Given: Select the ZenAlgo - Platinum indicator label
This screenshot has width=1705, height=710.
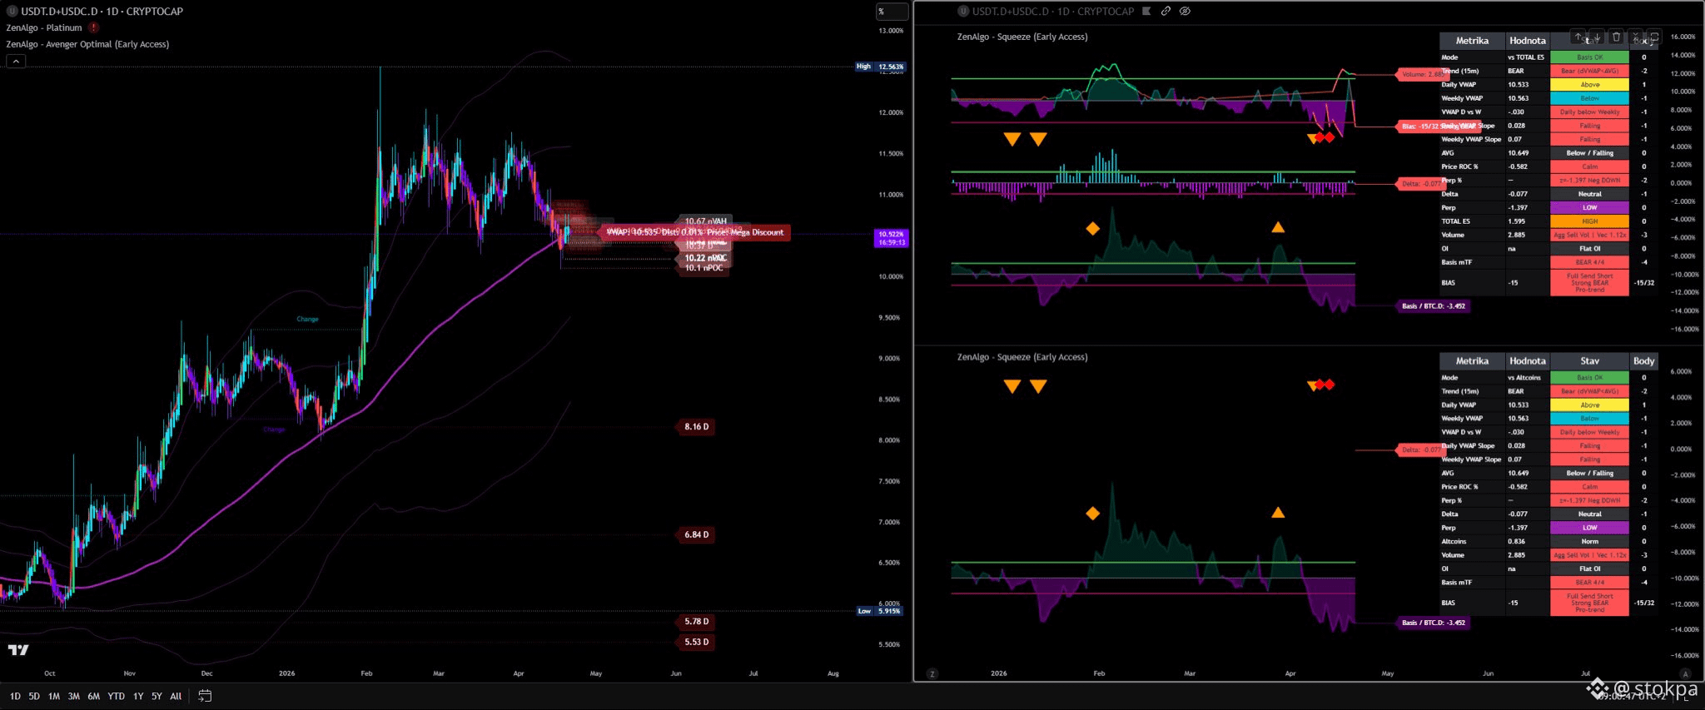Looking at the screenshot, I should click(44, 27).
